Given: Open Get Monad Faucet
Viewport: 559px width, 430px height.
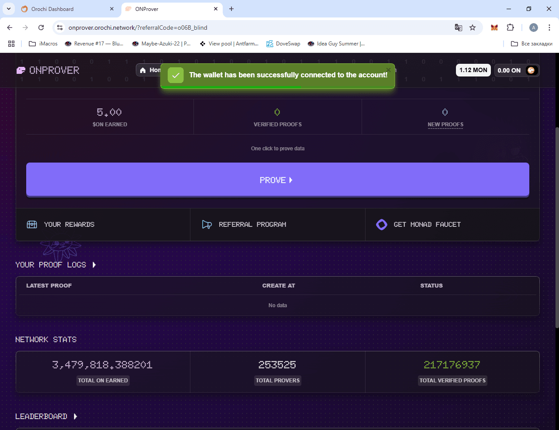Looking at the screenshot, I should tap(452, 225).
